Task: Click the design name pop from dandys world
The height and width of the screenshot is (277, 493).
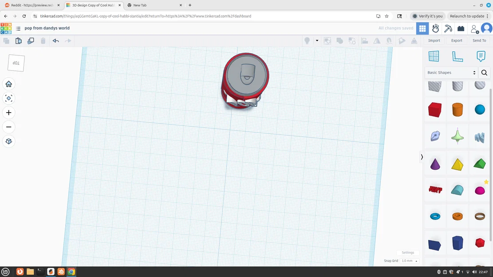Action: point(47,28)
